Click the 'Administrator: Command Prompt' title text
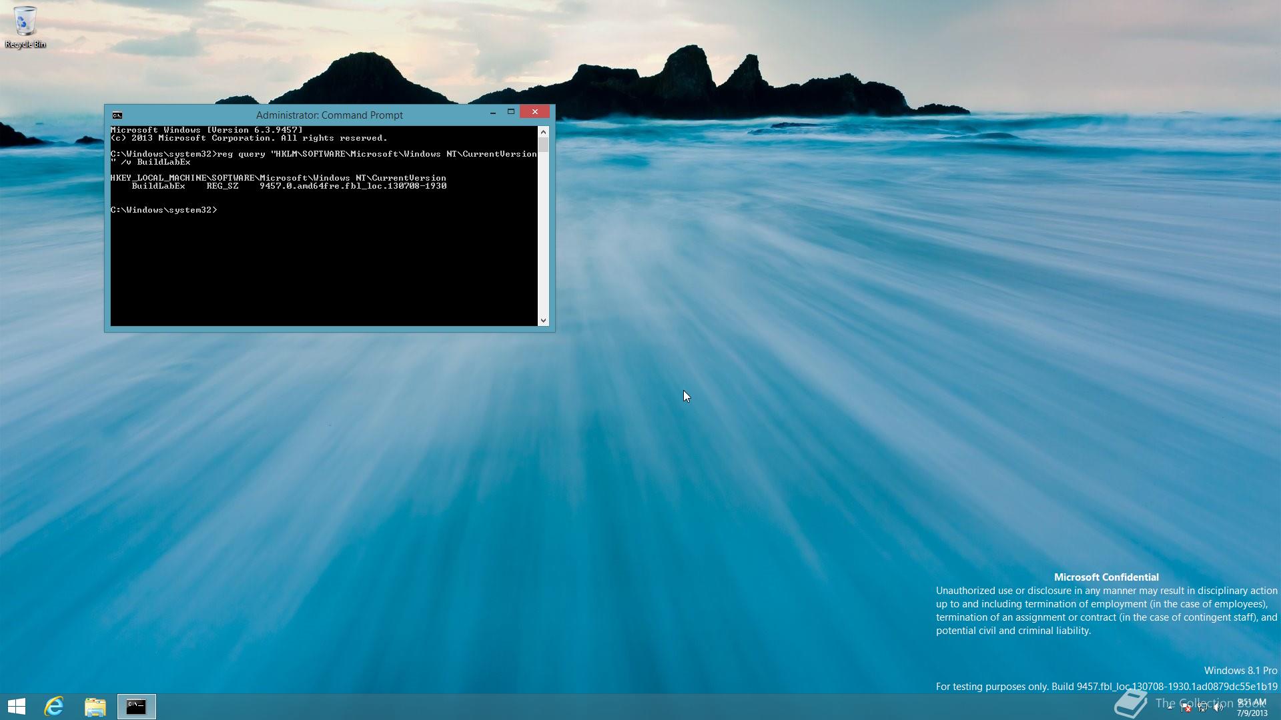The height and width of the screenshot is (720, 1281). [x=330, y=115]
